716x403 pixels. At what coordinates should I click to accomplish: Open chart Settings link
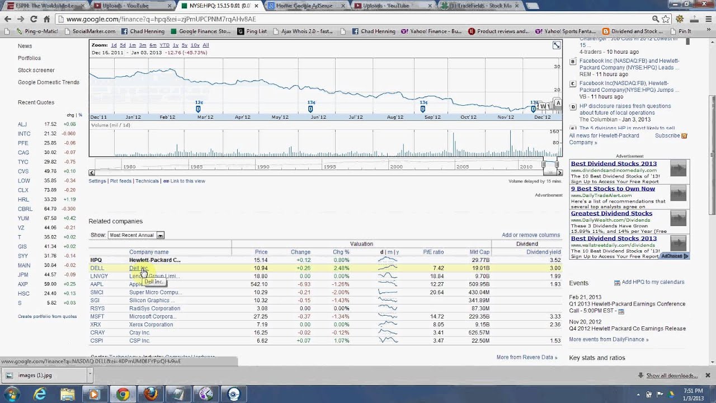tap(97, 181)
